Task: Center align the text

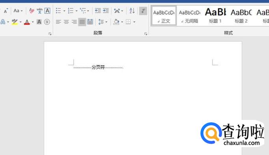Action: tap(66, 22)
